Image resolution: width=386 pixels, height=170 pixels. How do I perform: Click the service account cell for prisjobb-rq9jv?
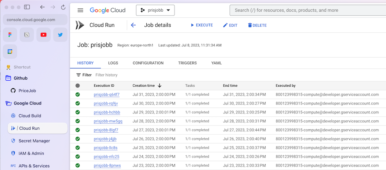pyautogui.click(x=327, y=103)
